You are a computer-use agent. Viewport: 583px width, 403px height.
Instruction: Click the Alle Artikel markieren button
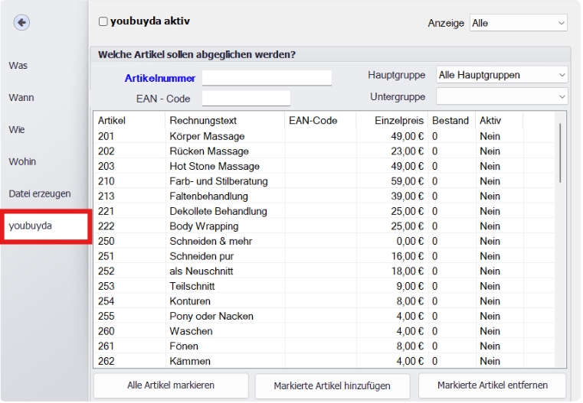pos(171,385)
